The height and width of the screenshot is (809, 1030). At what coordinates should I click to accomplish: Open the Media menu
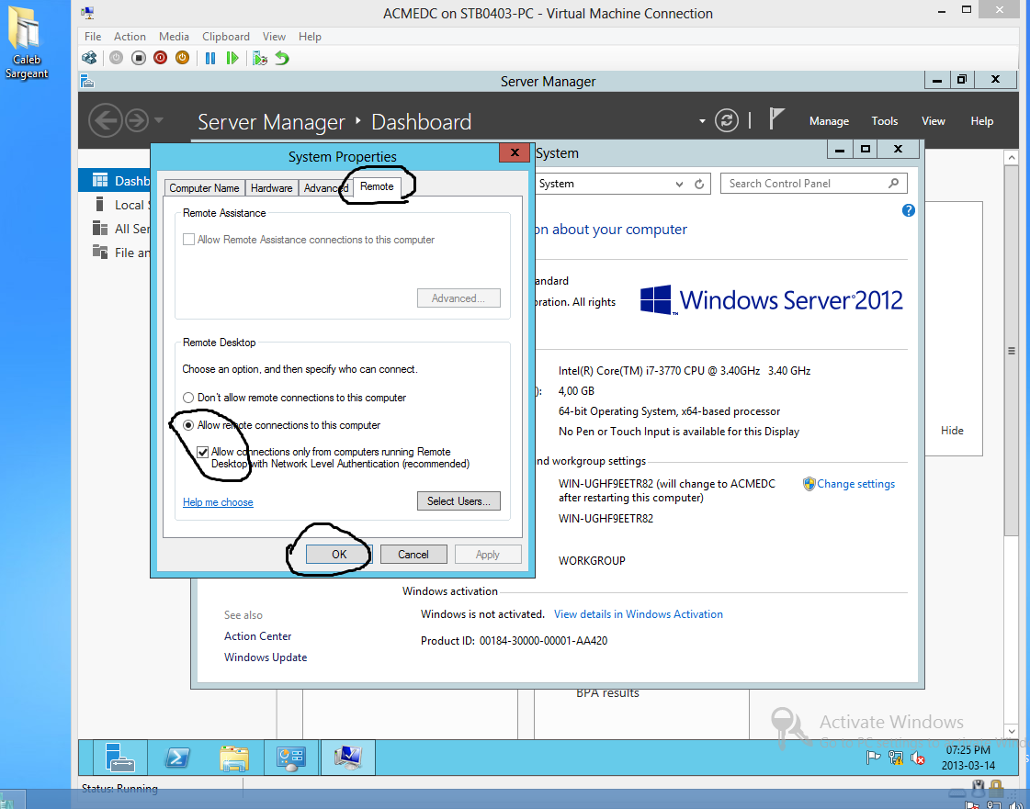pyautogui.click(x=174, y=37)
